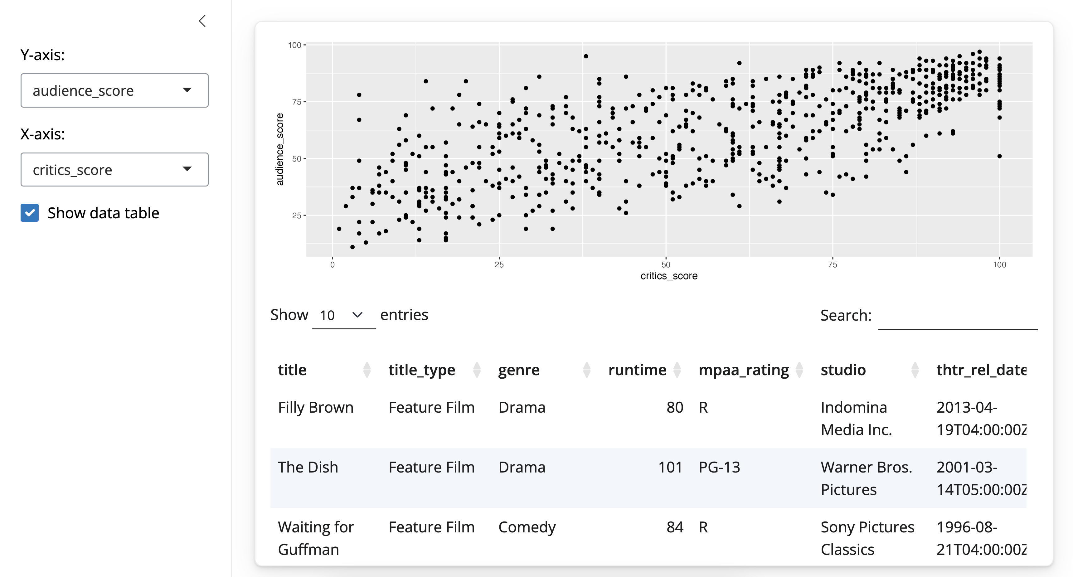
Task: Open the X-axis critics_score dropdown
Action: click(114, 170)
